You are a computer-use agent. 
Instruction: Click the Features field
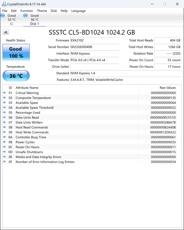pos(126,80)
